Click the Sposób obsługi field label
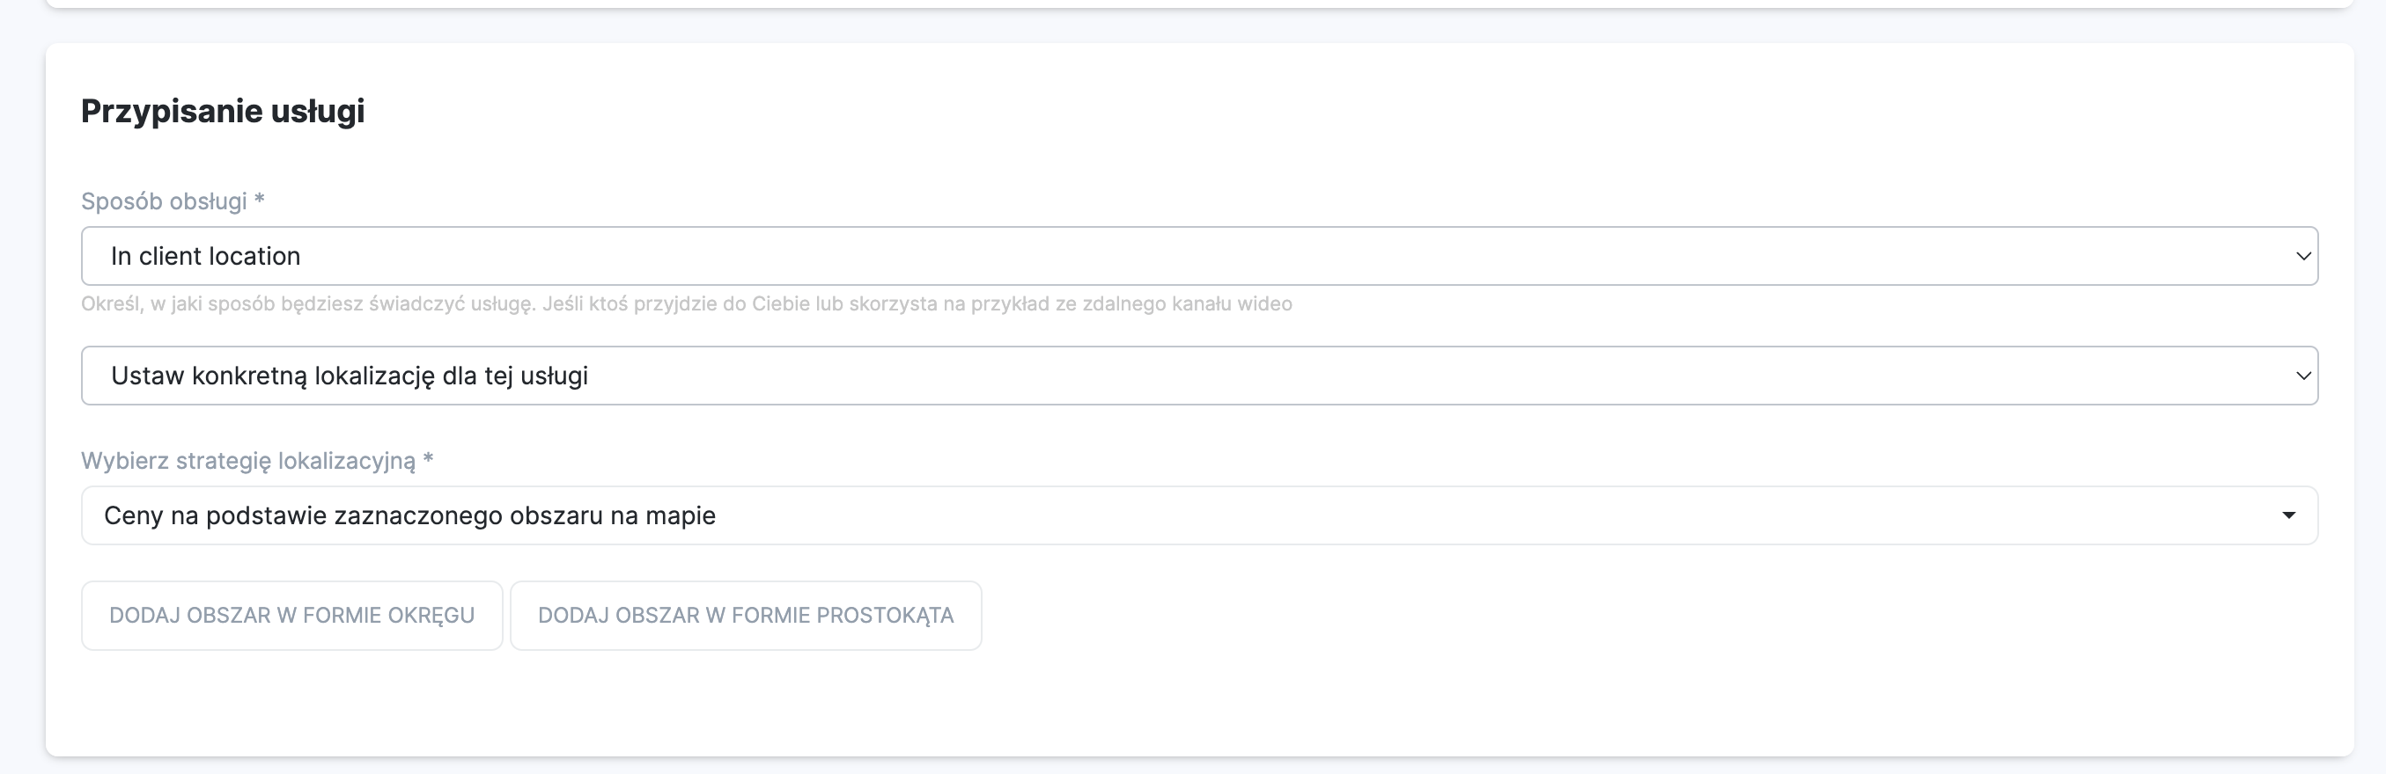This screenshot has width=2386, height=774. pyautogui.click(x=164, y=201)
